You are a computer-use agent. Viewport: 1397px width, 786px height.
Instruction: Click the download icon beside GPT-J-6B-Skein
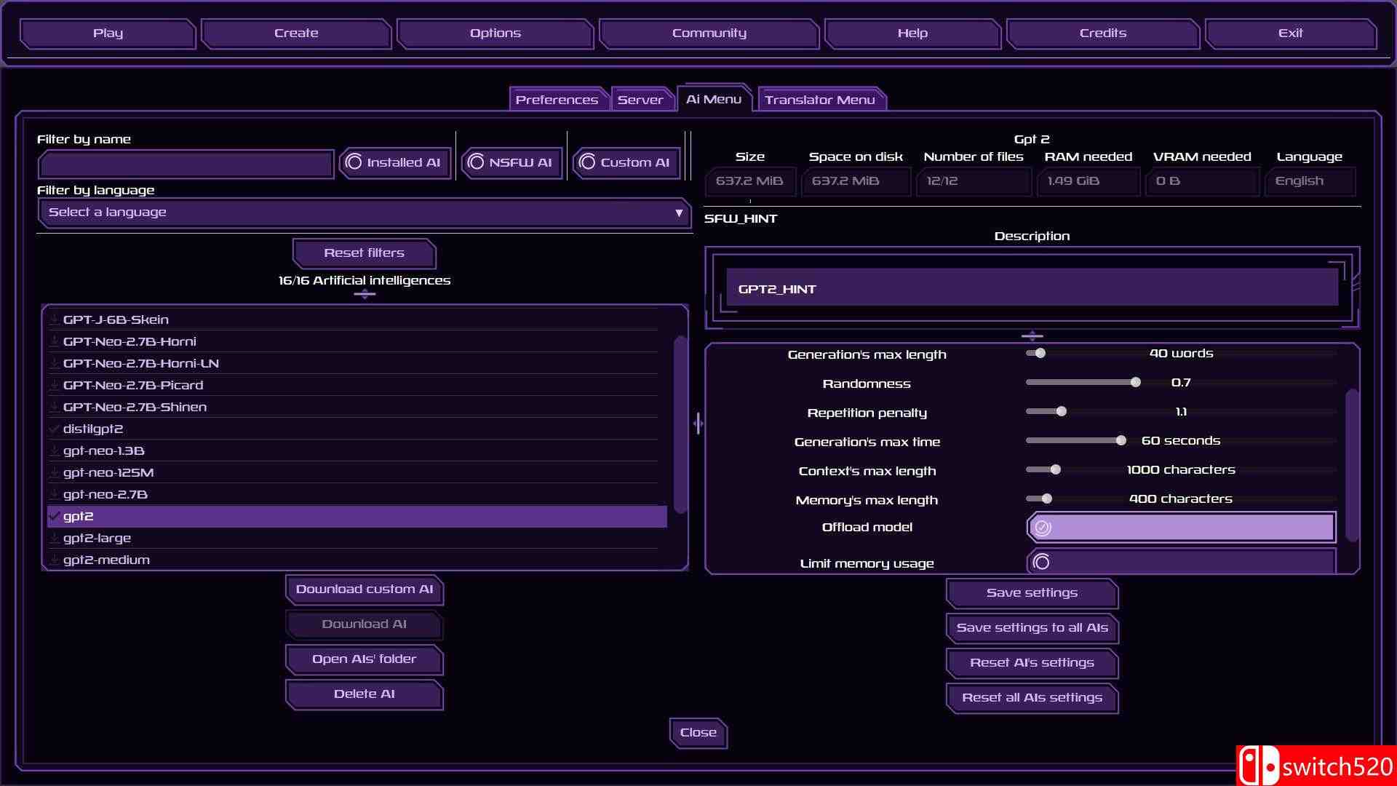click(54, 319)
